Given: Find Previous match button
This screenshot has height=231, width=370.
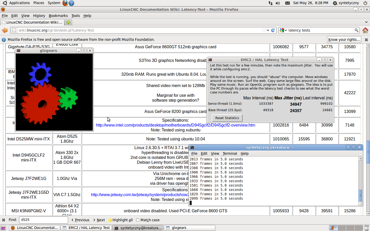Looking at the screenshot, I should click(80, 220).
